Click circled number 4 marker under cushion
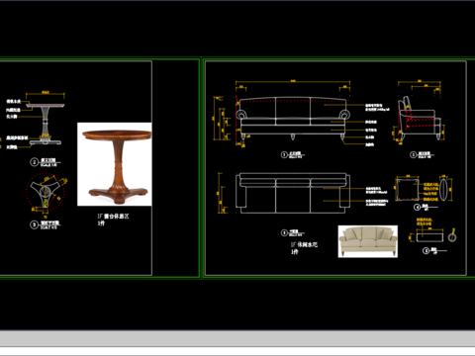This screenshot has width=475, height=356. coord(418,207)
